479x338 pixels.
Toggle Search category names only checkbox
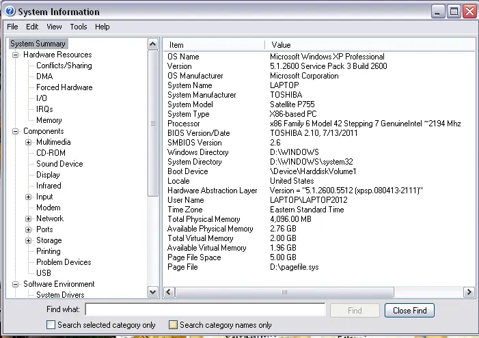tap(173, 324)
